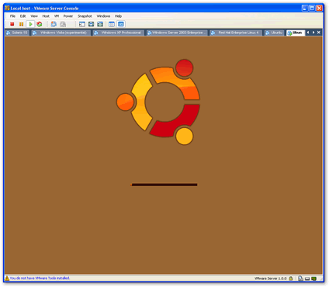
Task: Show next tabs with the right arrow
Action: tap(313, 33)
